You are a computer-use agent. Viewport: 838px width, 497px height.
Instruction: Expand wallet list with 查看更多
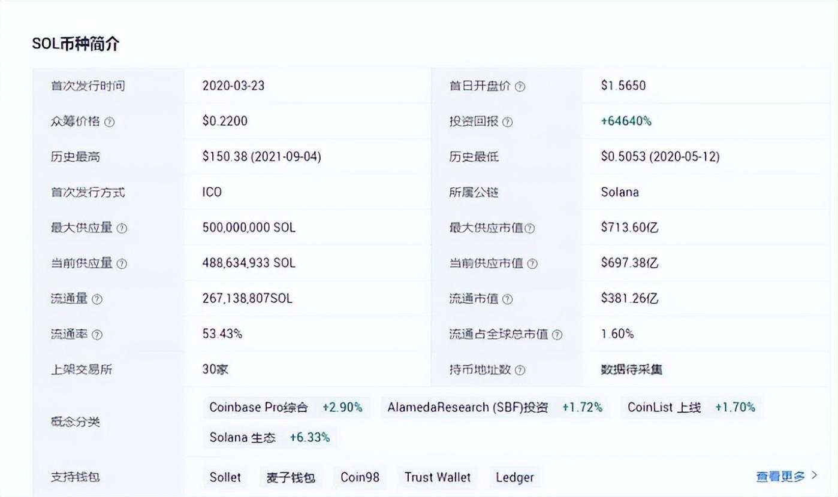coord(786,476)
